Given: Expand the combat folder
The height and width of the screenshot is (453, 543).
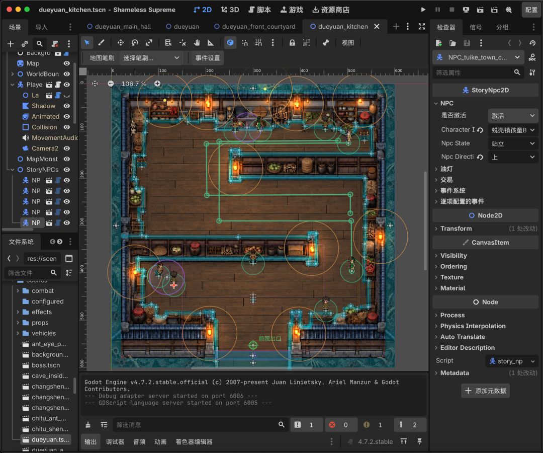Looking at the screenshot, I should 18,291.
